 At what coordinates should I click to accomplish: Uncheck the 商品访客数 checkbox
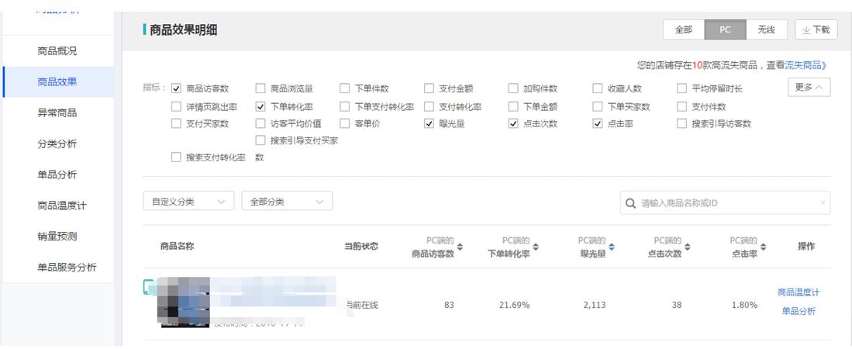[x=176, y=88]
